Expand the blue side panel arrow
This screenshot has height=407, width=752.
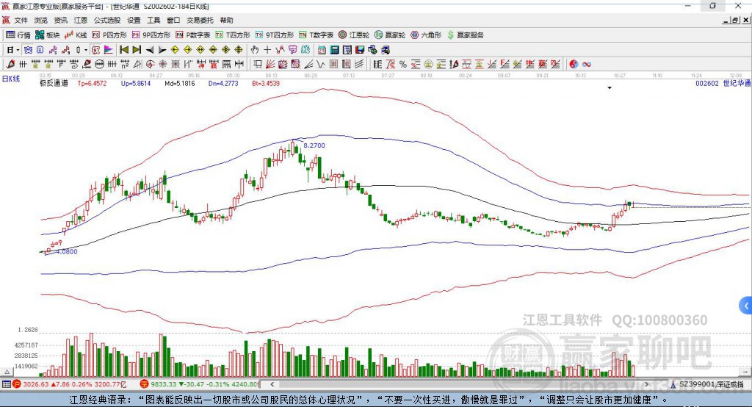[x=746, y=306]
